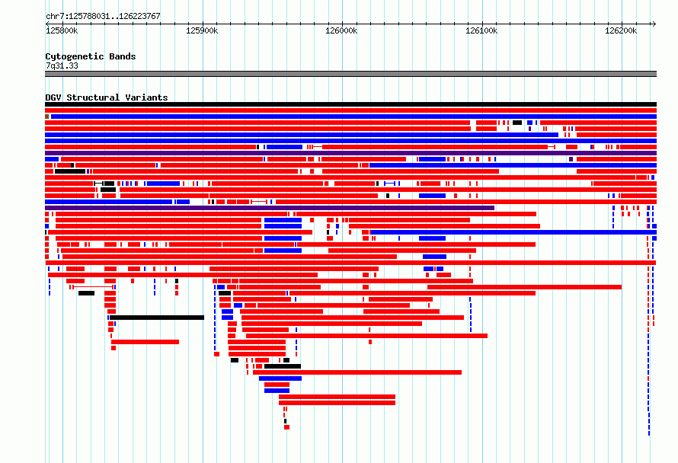The height and width of the screenshot is (463, 678).
Task: Click the chr7:125788031..126223767 region label
Action: tap(103, 16)
